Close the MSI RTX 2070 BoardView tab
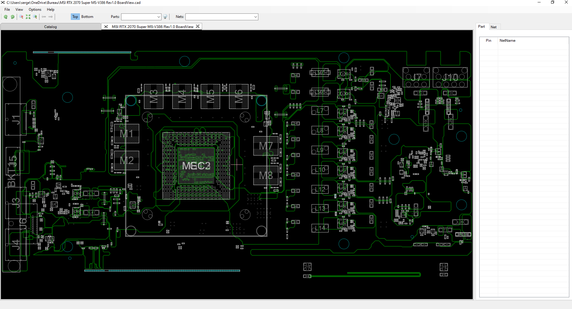 pos(198,27)
